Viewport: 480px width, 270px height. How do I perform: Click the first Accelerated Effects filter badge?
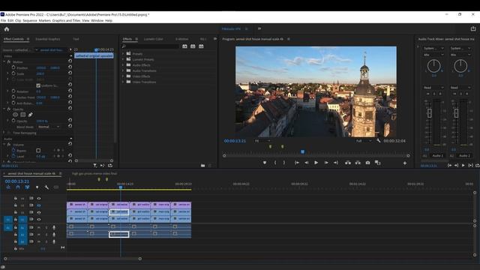coord(184,46)
